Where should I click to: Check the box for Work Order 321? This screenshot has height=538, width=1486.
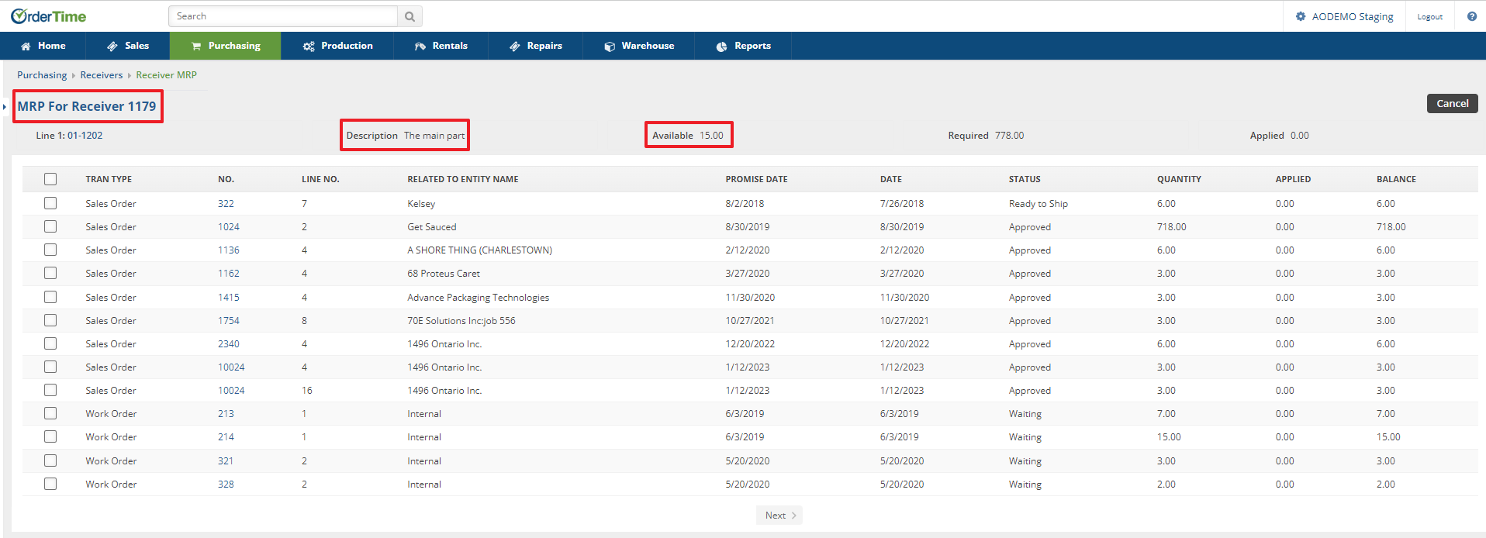[x=50, y=460]
